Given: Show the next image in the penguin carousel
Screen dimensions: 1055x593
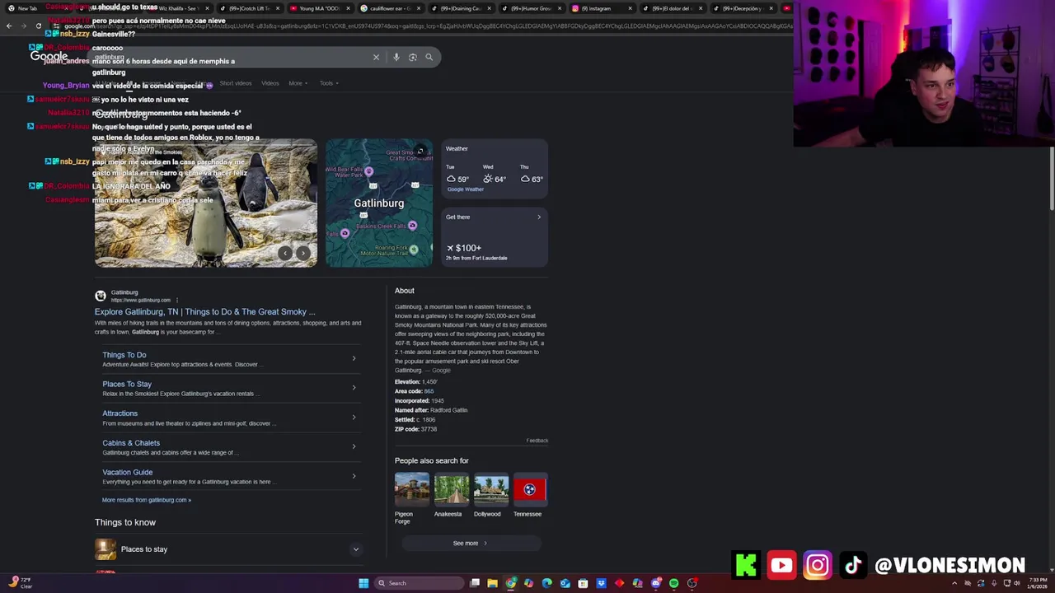Looking at the screenshot, I should pyautogui.click(x=302, y=254).
